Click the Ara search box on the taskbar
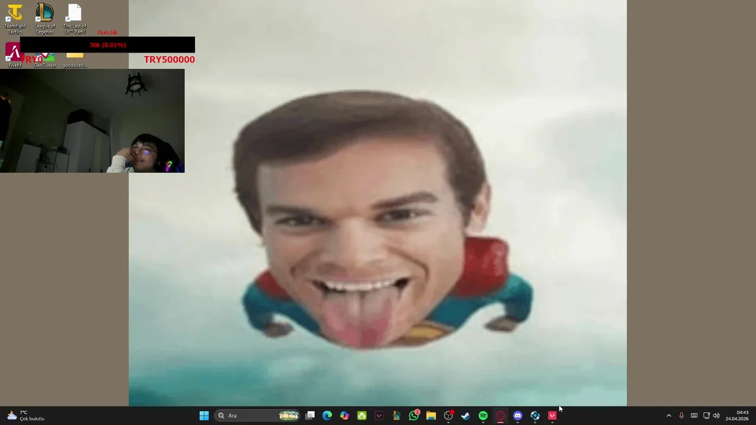Screen dimensions: 756x425 [258, 416]
